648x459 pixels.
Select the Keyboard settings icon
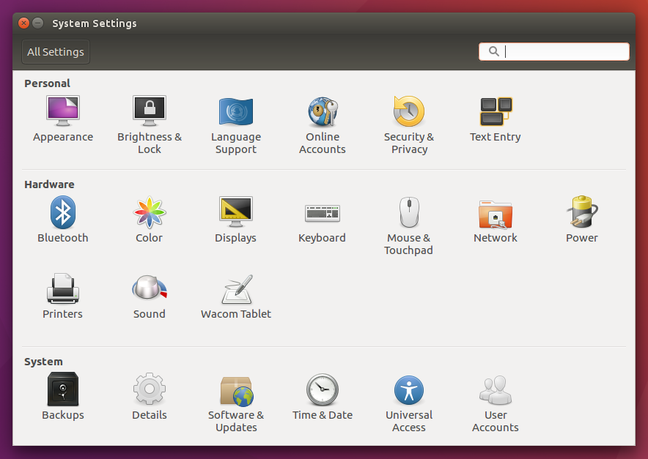(323, 213)
